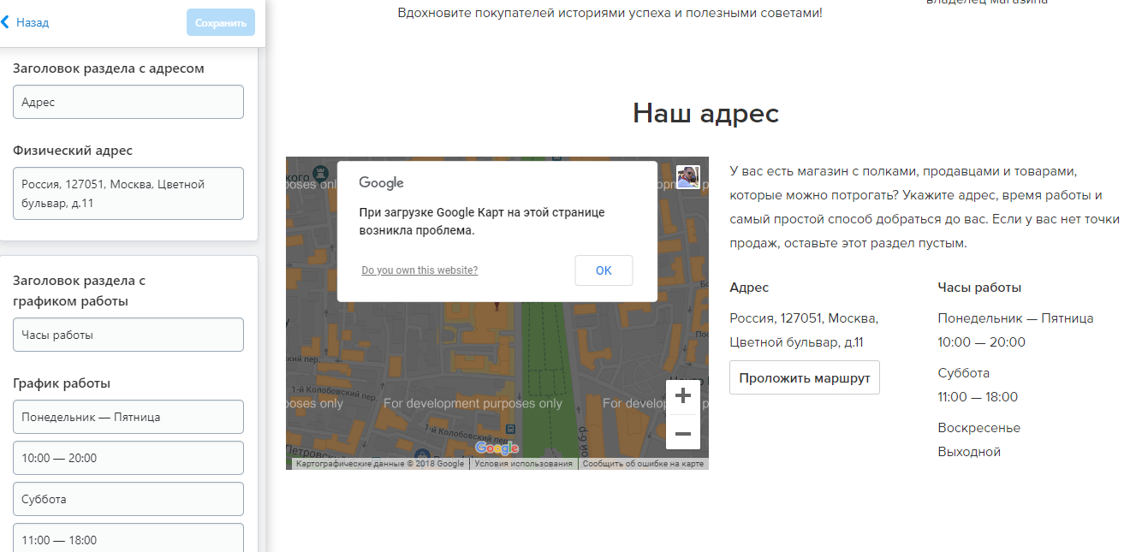Click the 'Выходной' text in preview
1130x552 pixels.
969,452
